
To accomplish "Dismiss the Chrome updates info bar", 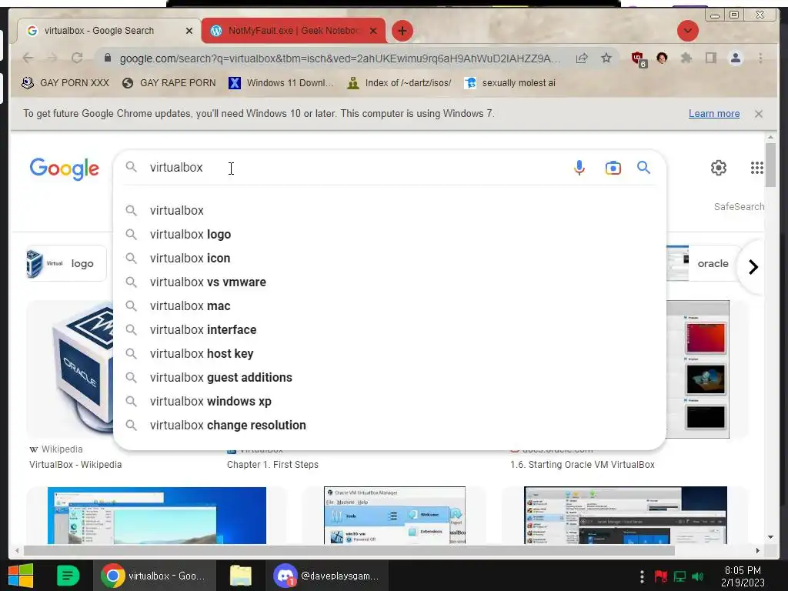I will click(x=758, y=114).
